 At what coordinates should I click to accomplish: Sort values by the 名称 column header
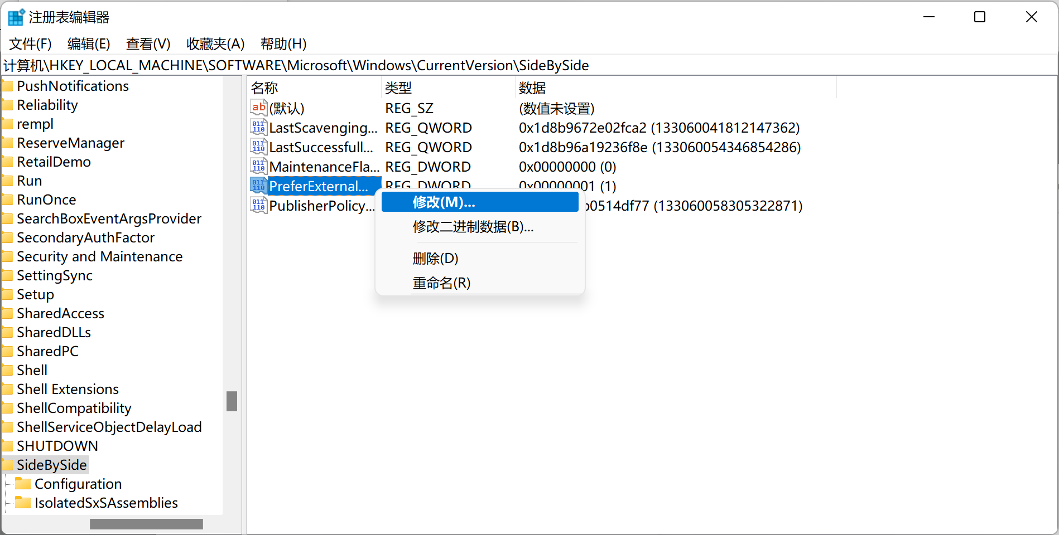(314, 87)
